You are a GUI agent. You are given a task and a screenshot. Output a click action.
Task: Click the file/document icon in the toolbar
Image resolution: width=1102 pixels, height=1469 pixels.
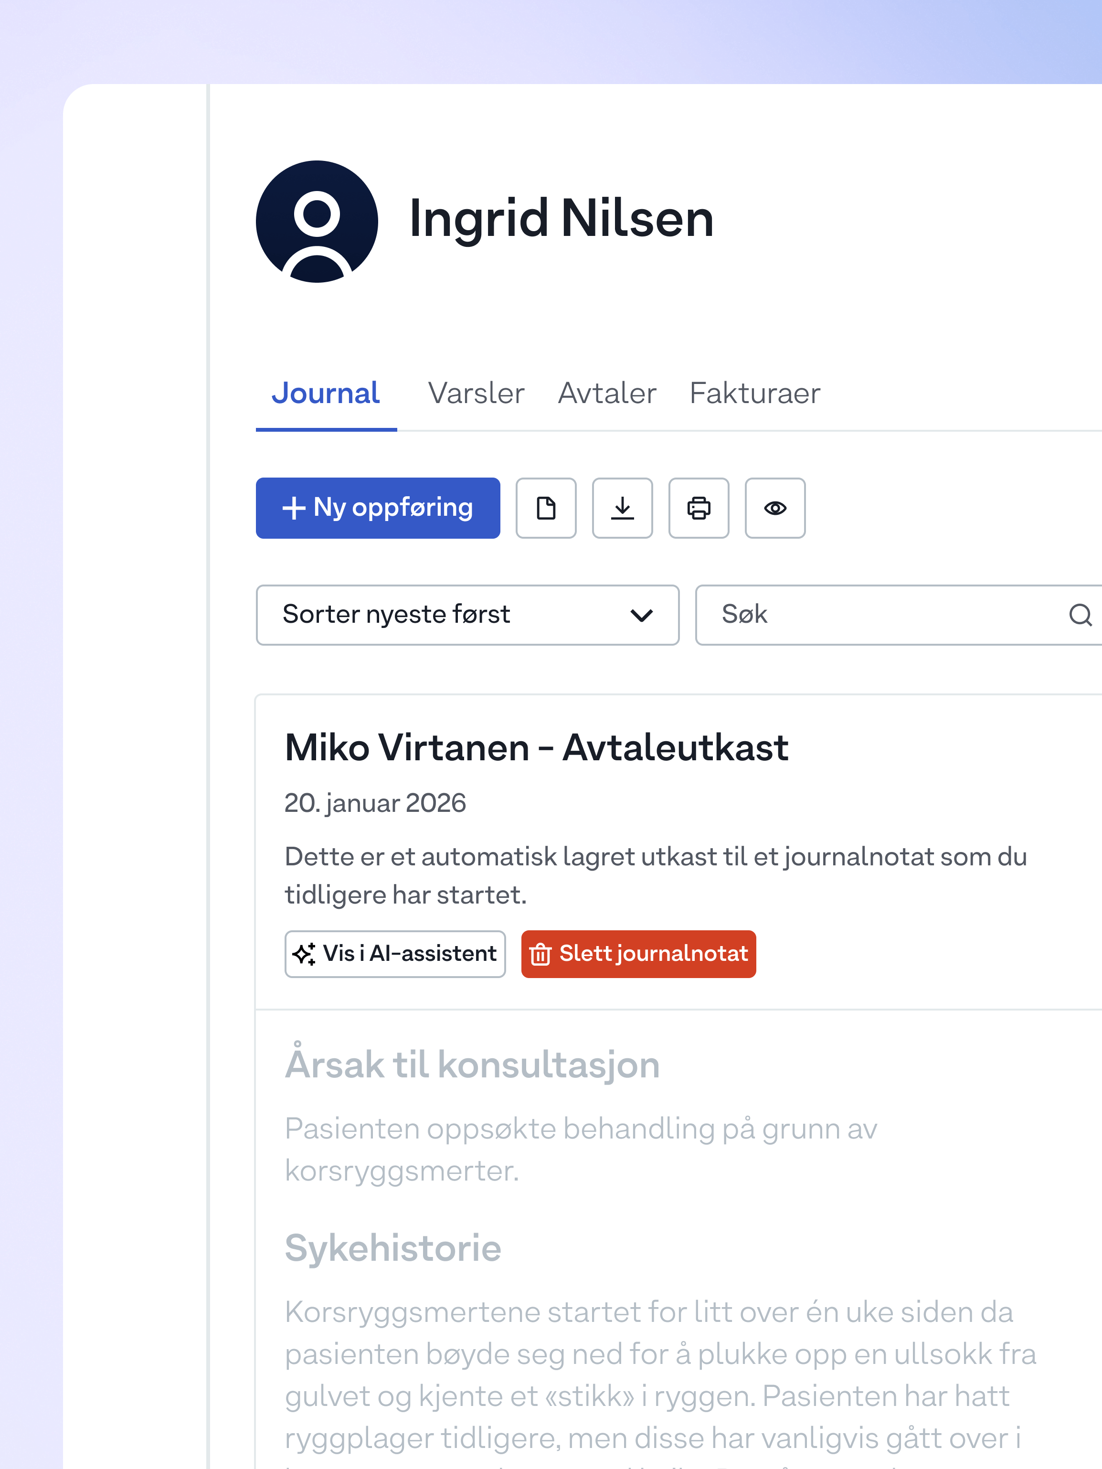(546, 508)
